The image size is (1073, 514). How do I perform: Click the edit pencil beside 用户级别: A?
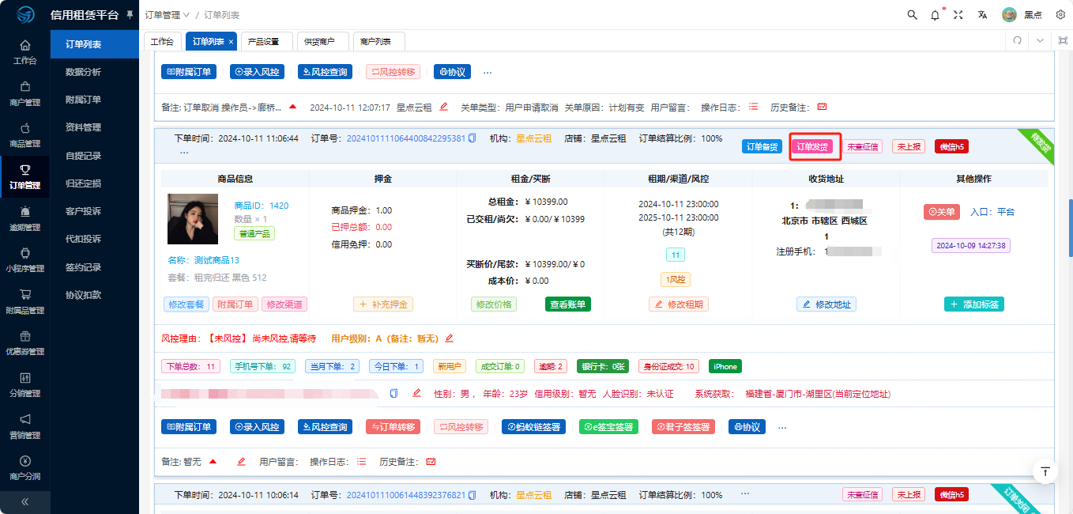450,338
